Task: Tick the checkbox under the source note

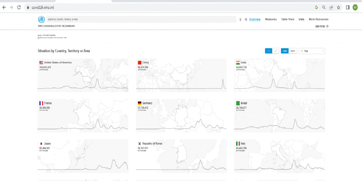Action: (39, 37)
